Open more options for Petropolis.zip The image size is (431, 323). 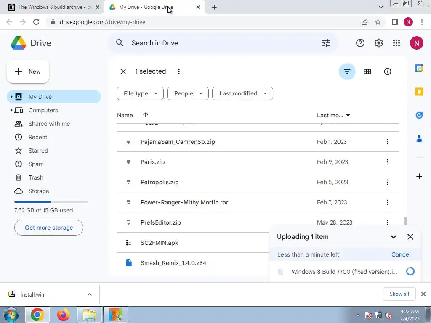pos(387,182)
